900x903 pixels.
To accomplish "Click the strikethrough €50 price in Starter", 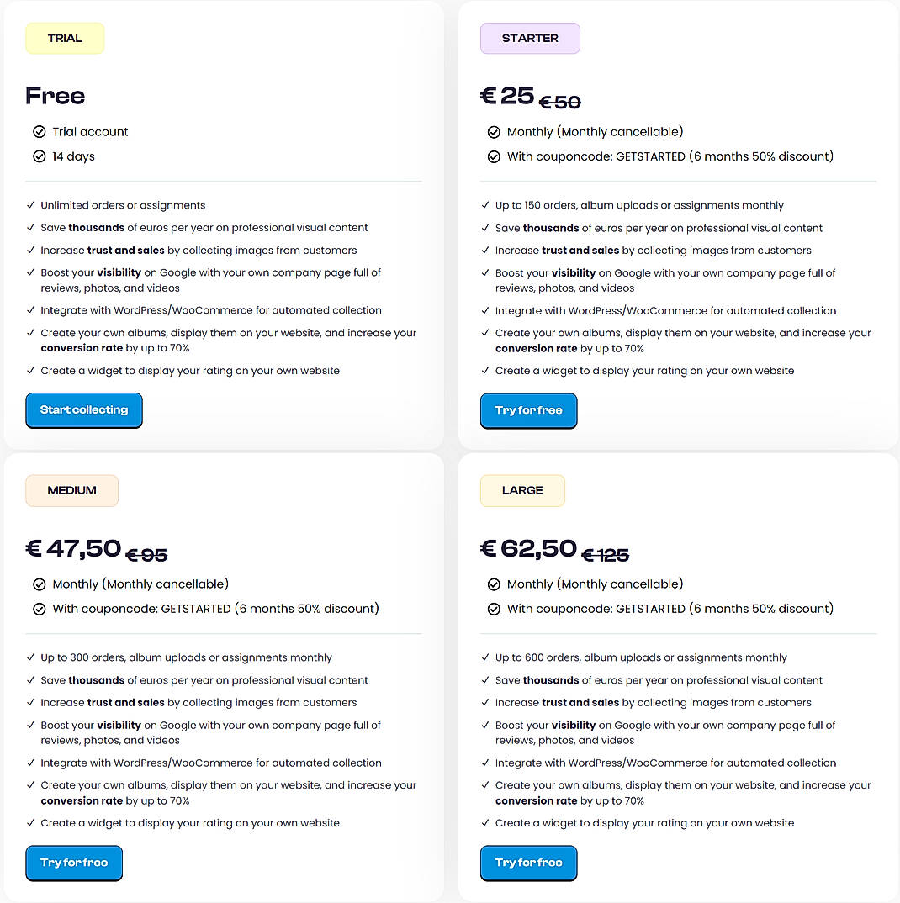I will tap(559, 100).
